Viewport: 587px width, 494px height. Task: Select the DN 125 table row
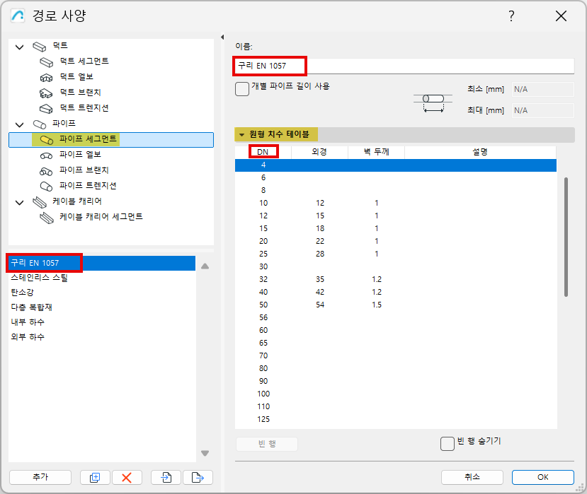click(396, 419)
